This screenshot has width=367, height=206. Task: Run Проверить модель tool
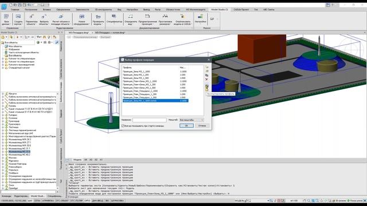coord(98,19)
